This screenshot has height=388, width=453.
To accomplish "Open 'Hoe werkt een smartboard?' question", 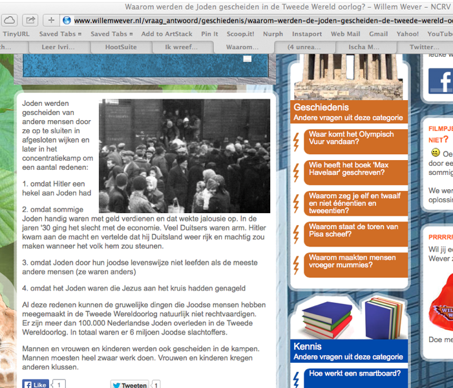I will (x=356, y=378).
